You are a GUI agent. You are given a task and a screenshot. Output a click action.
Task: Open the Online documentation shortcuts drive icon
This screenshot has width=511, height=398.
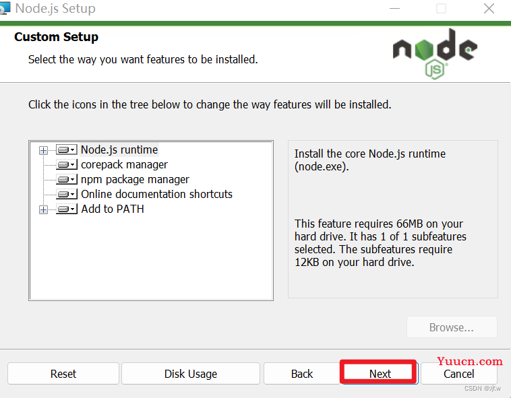point(66,195)
